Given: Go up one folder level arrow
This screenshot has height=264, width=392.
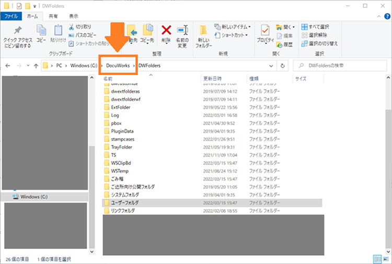Looking at the screenshot, I should click(x=36, y=66).
